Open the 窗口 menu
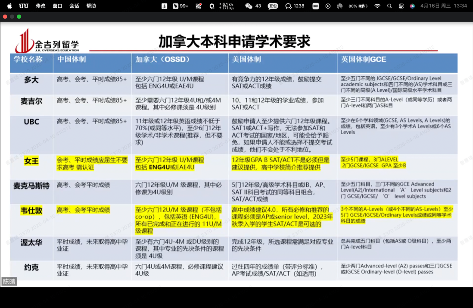 (57, 6)
